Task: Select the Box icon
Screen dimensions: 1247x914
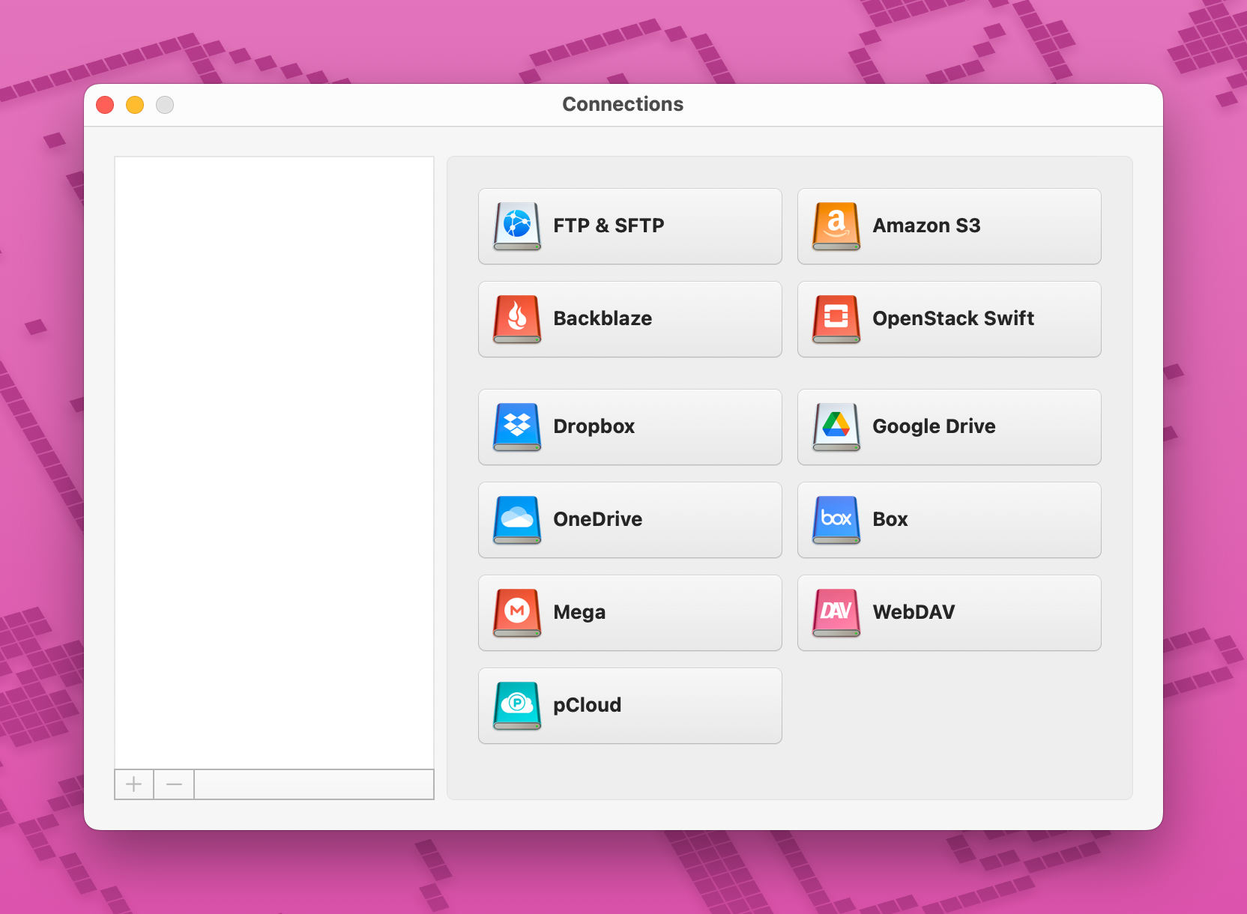Action: click(835, 519)
